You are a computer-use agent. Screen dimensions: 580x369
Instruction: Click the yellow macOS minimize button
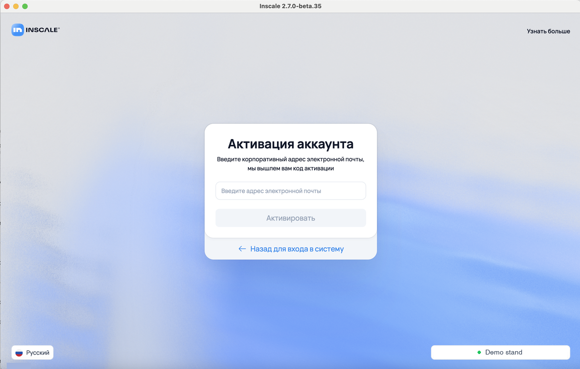tap(15, 6)
